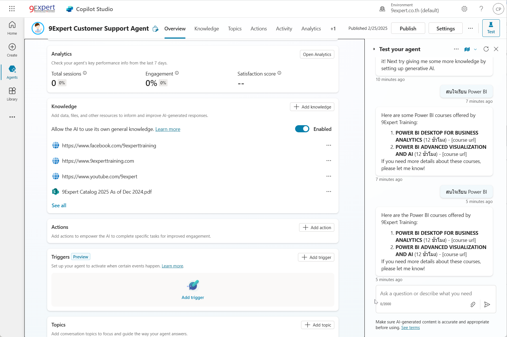This screenshot has height=337, width=507.
Task: Send the chat message via send arrow
Action: [487, 305]
